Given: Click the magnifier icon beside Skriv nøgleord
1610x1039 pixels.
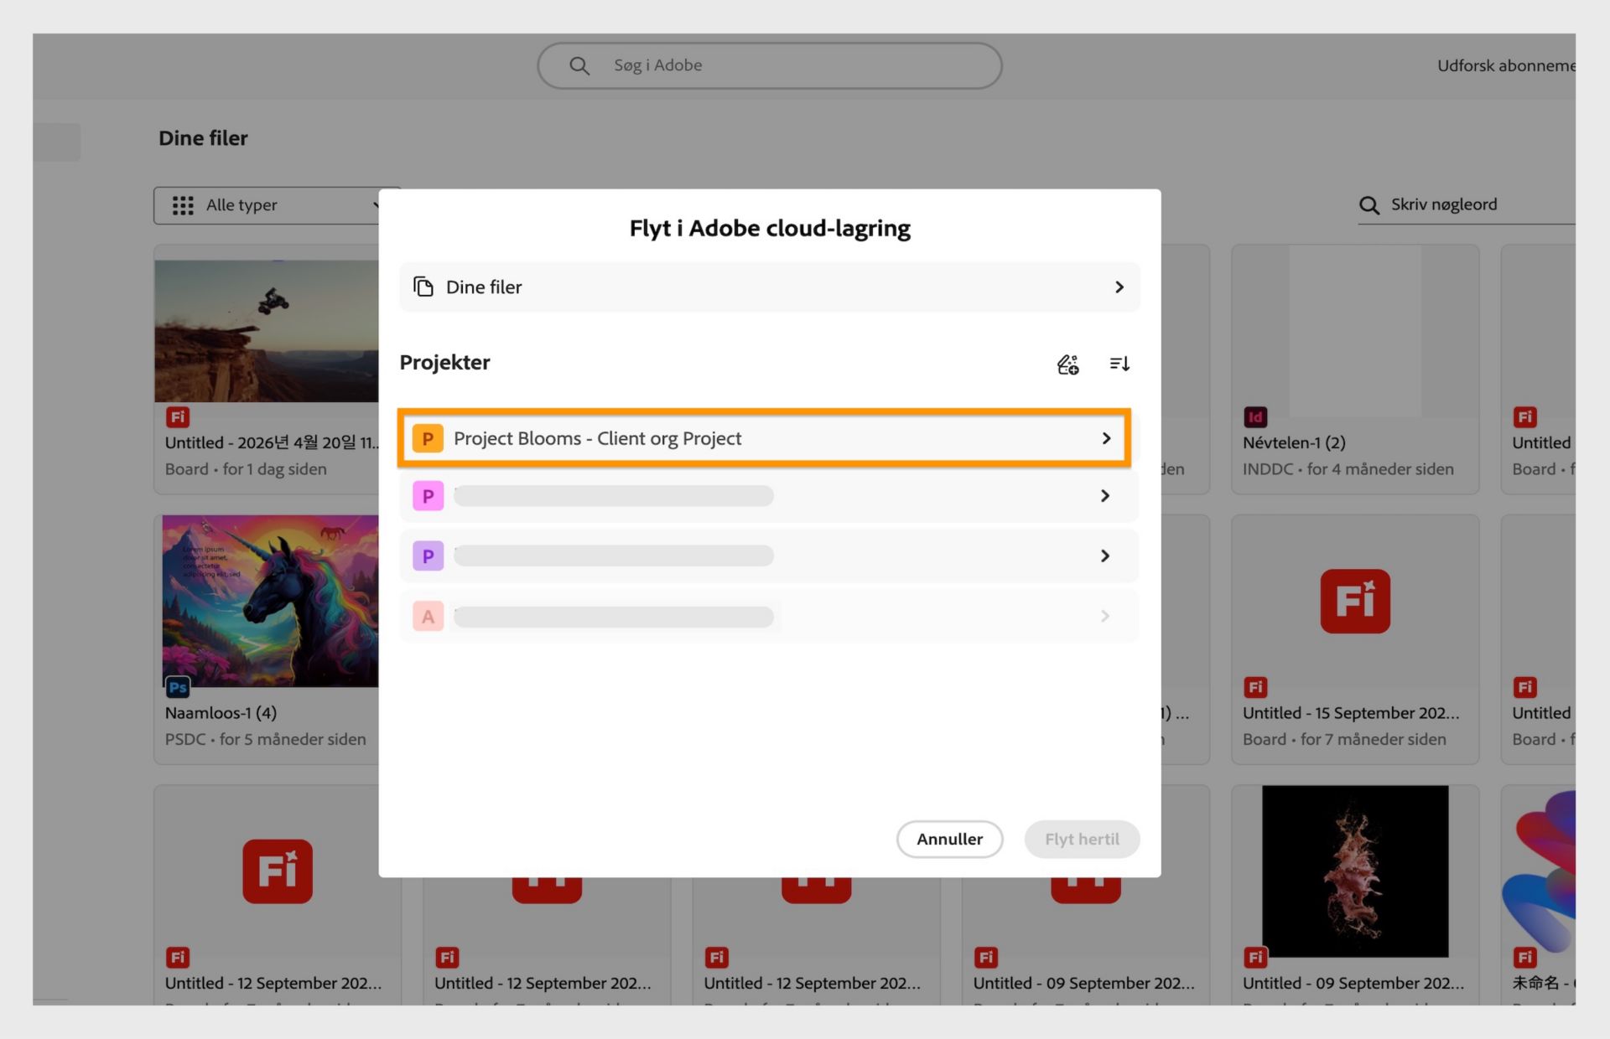Looking at the screenshot, I should tap(1369, 205).
